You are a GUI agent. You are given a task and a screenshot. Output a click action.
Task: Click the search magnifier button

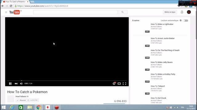(x=123, y=12)
